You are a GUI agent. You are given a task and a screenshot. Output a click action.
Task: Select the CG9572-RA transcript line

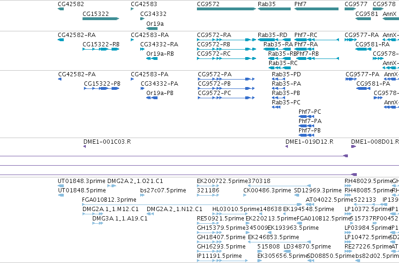pos(226,40)
